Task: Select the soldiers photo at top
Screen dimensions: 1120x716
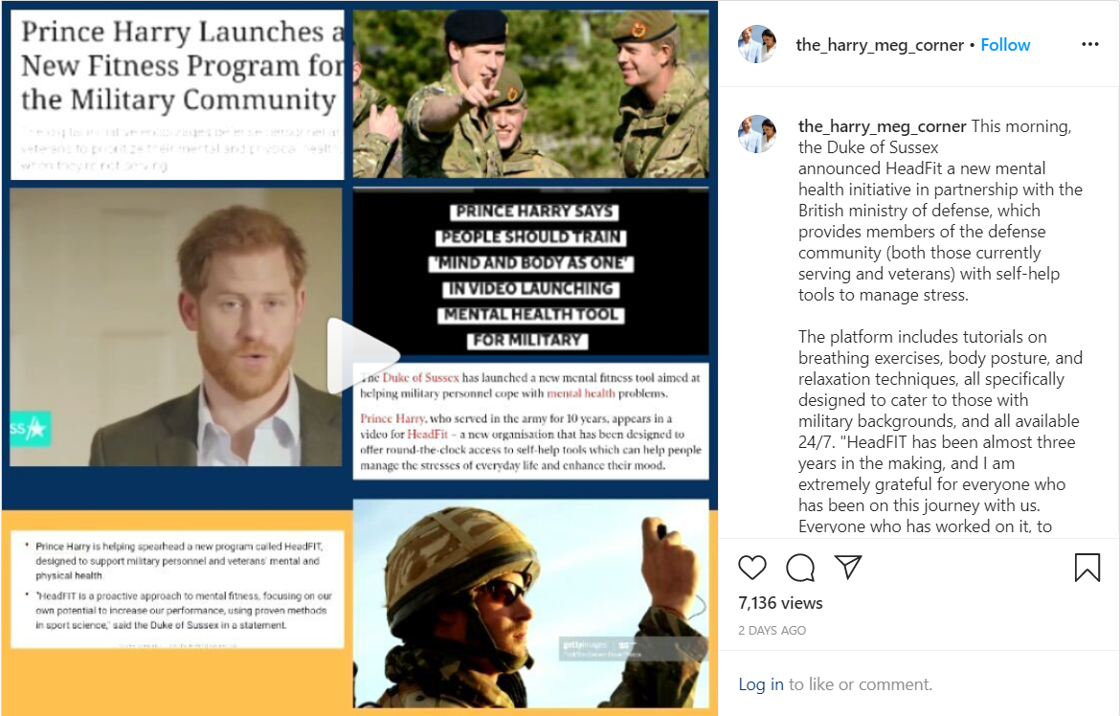Action: [x=530, y=94]
